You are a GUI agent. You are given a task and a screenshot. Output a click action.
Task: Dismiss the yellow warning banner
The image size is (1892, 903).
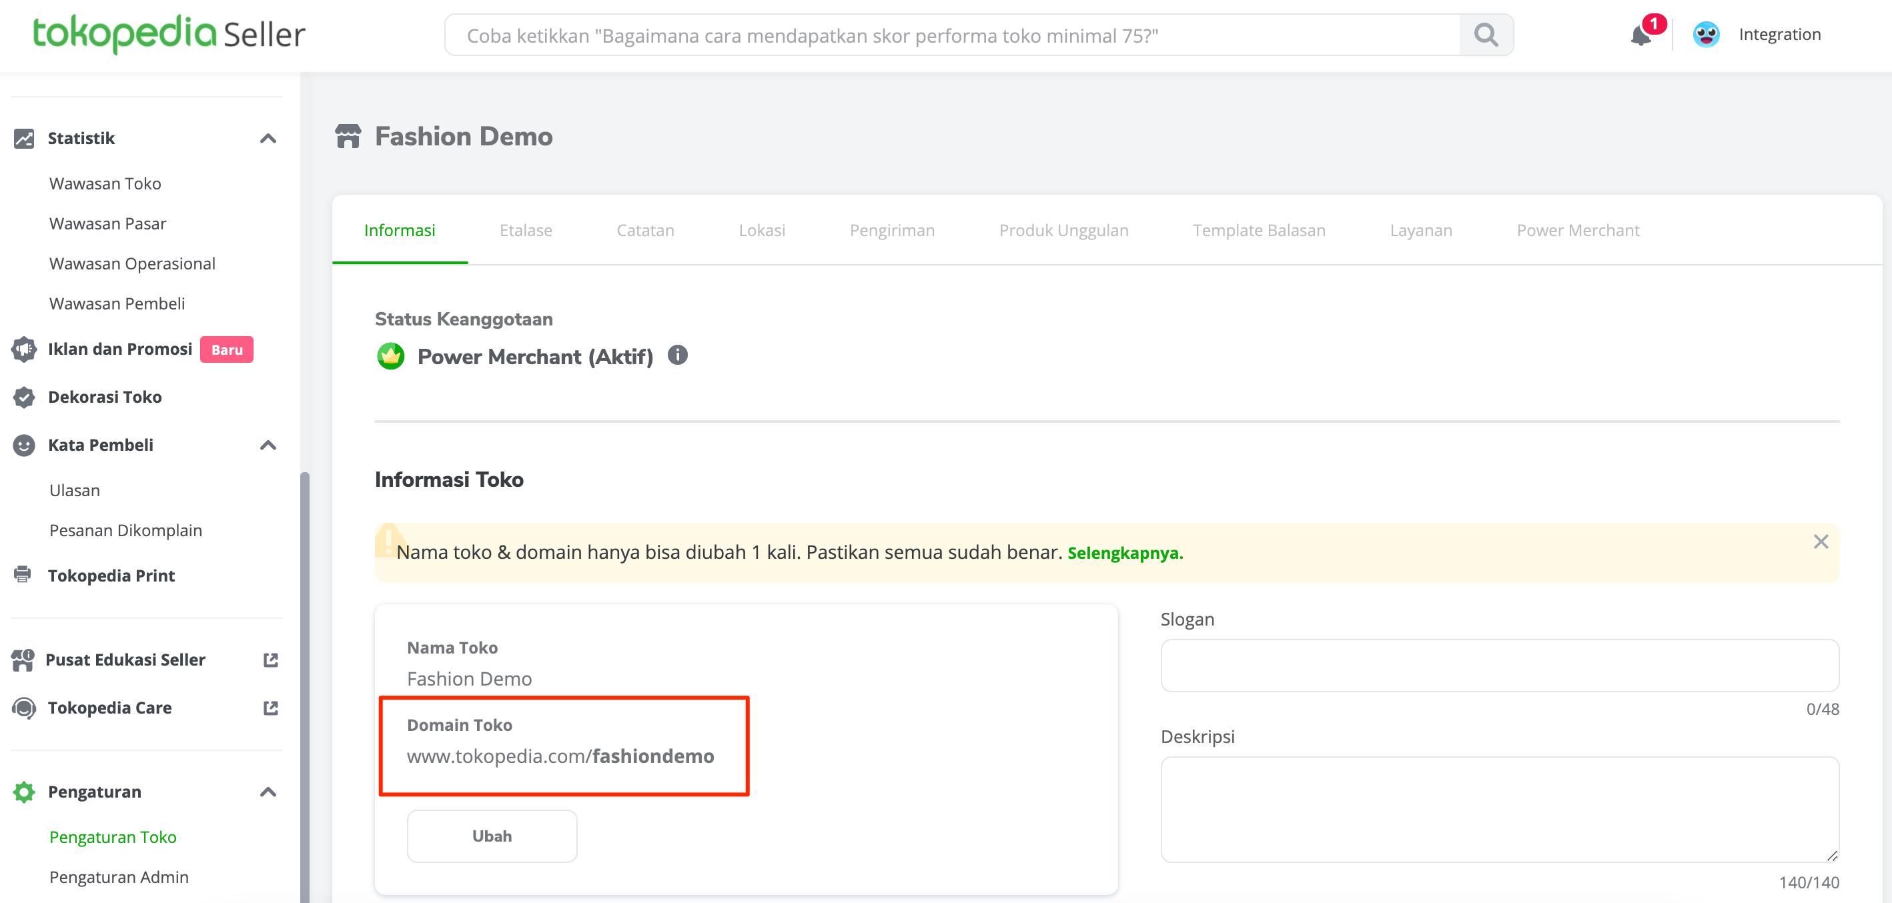tap(1820, 542)
